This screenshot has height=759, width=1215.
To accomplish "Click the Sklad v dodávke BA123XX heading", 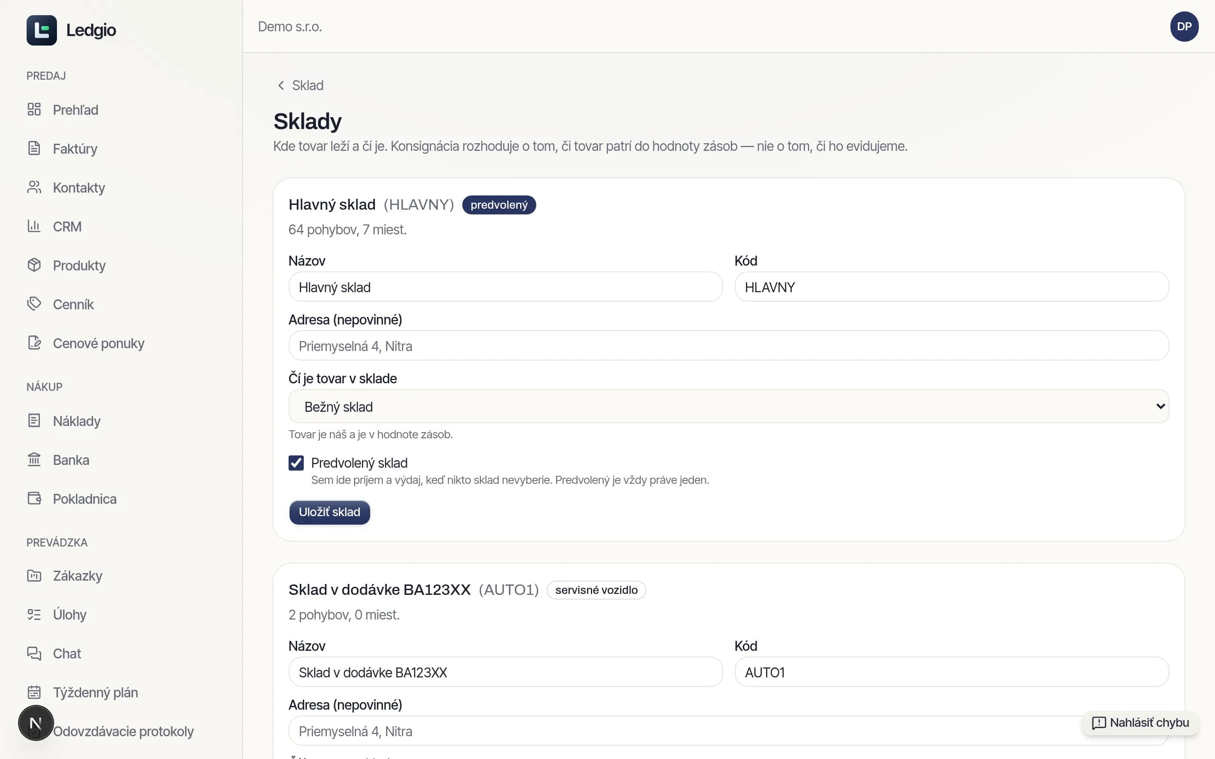I will coord(380,589).
